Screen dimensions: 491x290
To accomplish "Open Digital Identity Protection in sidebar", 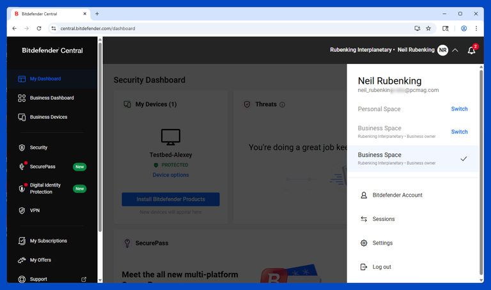I will pyautogui.click(x=45, y=188).
